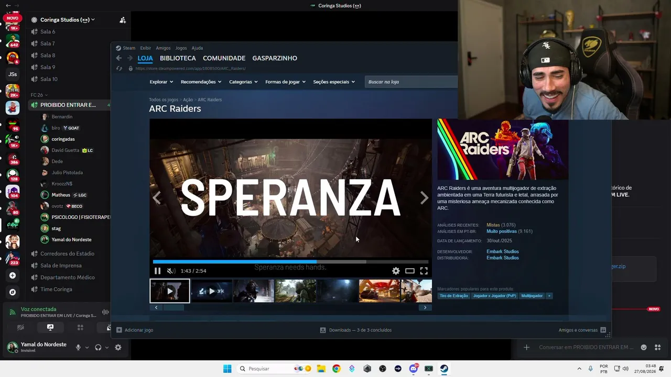Open Discord headphones output options arrow
Screen dimensions: 671x377
[107, 347]
